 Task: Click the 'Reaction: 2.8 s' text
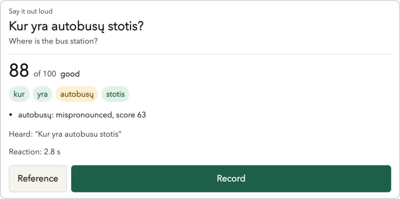tap(35, 152)
